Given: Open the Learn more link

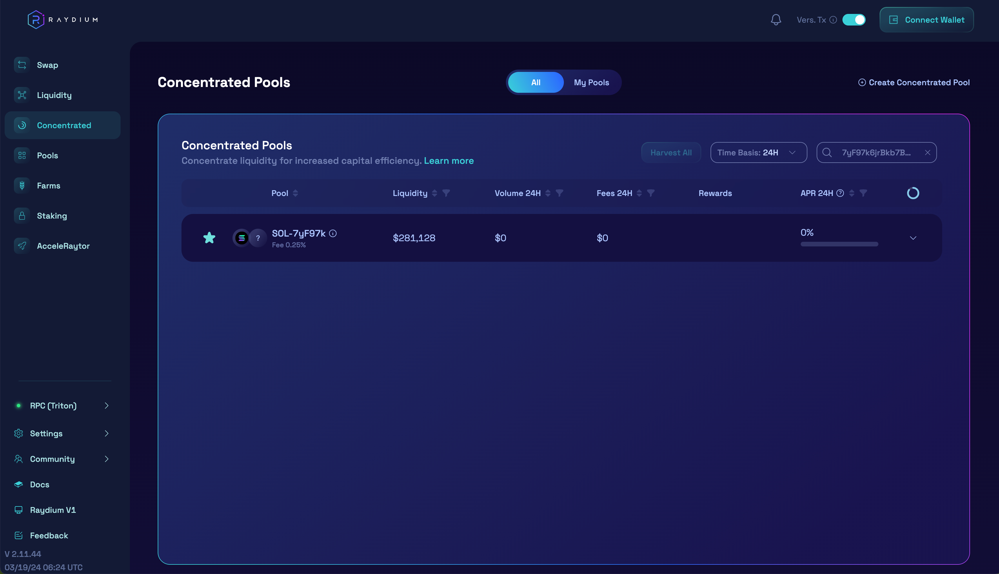Looking at the screenshot, I should point(449,161).
